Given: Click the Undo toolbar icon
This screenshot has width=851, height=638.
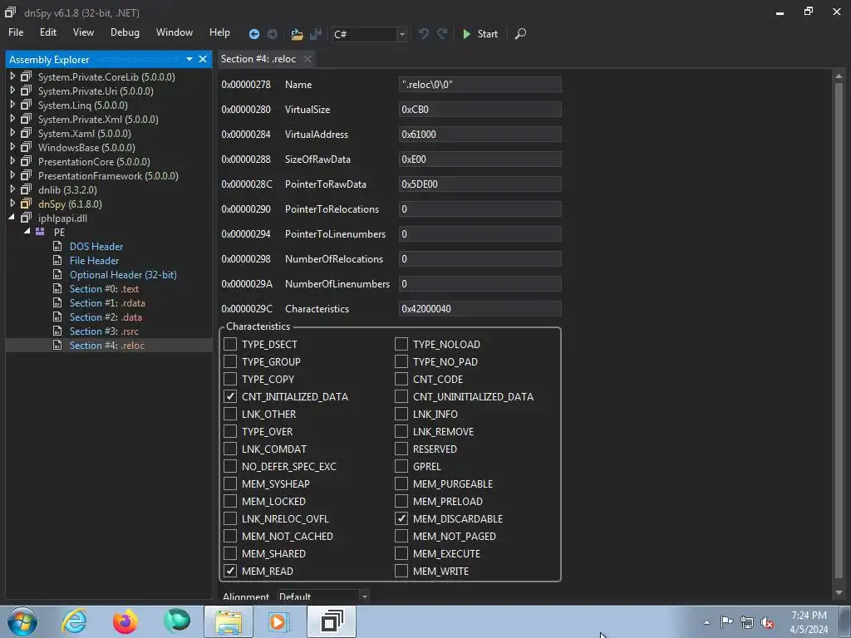Looking at the screenshot, I should [x=423, y=33].
